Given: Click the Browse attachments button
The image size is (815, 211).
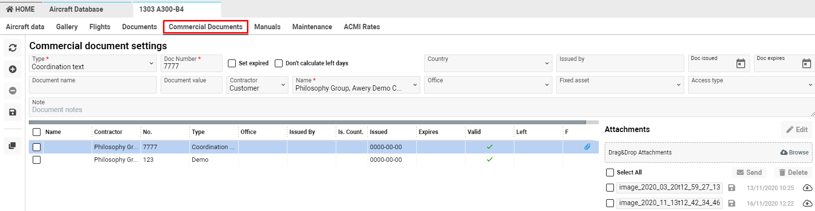Looking at the screenshot, I should click(795, 153).
